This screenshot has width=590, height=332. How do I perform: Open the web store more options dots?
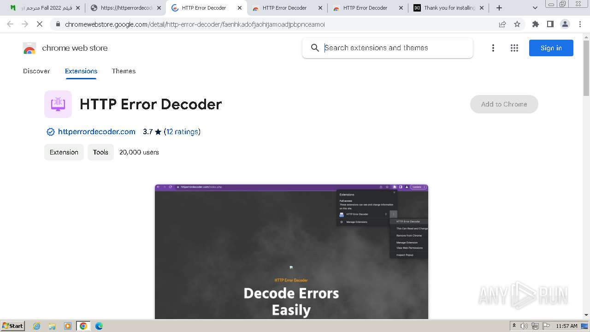(493, 48)
